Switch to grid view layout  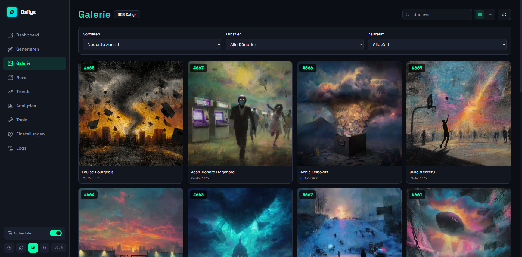(480, 14)
